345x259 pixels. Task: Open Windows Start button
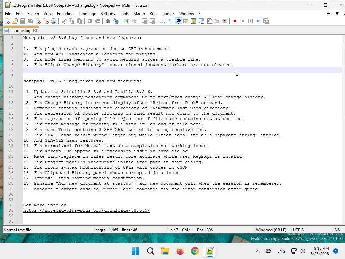(x=135, y=251)
